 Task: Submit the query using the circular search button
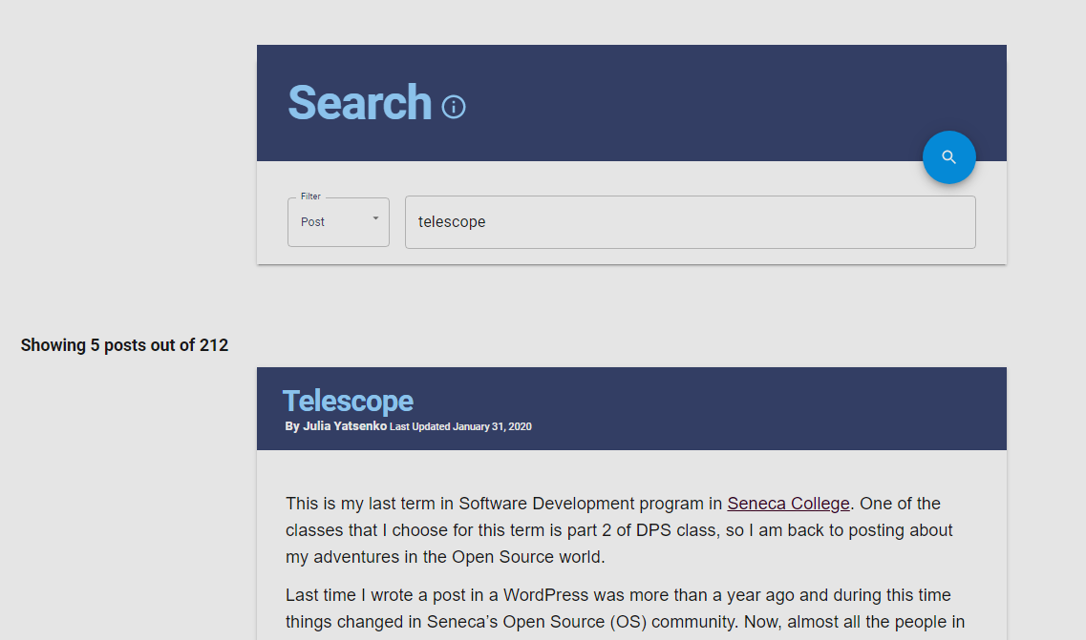click(948, 156)
